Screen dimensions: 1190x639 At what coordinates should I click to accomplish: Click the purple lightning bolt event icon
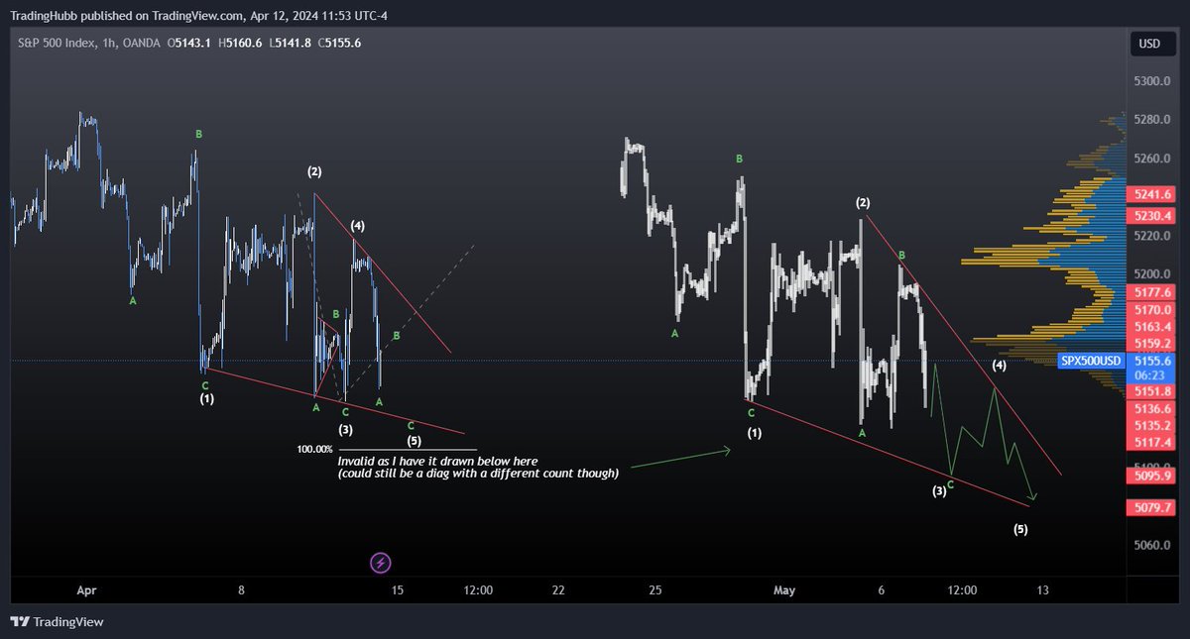(381, 564)
